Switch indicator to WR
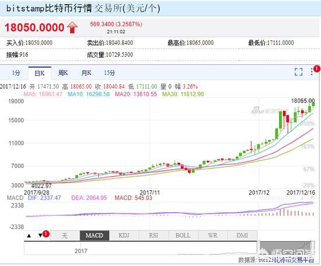Screen dimensions: 321x266 212,236
